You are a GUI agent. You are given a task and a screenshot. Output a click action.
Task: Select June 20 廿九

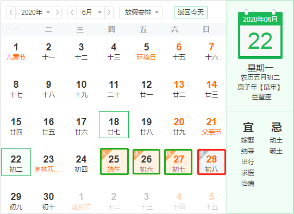click(x=179, y=126)
